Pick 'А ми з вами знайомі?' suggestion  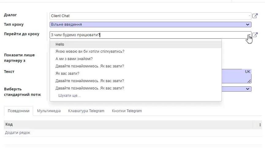point(74,59)
